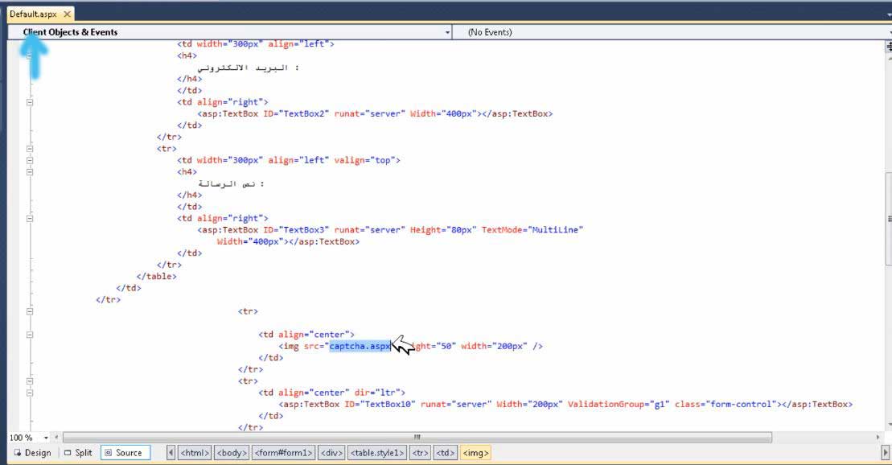
Task: Select the <table.style1> breadcrumb tag
Action: click(x=376, y=453)
